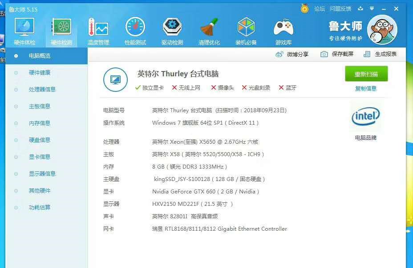Click memory value 8 GB DDR3 text

point(190,167)
